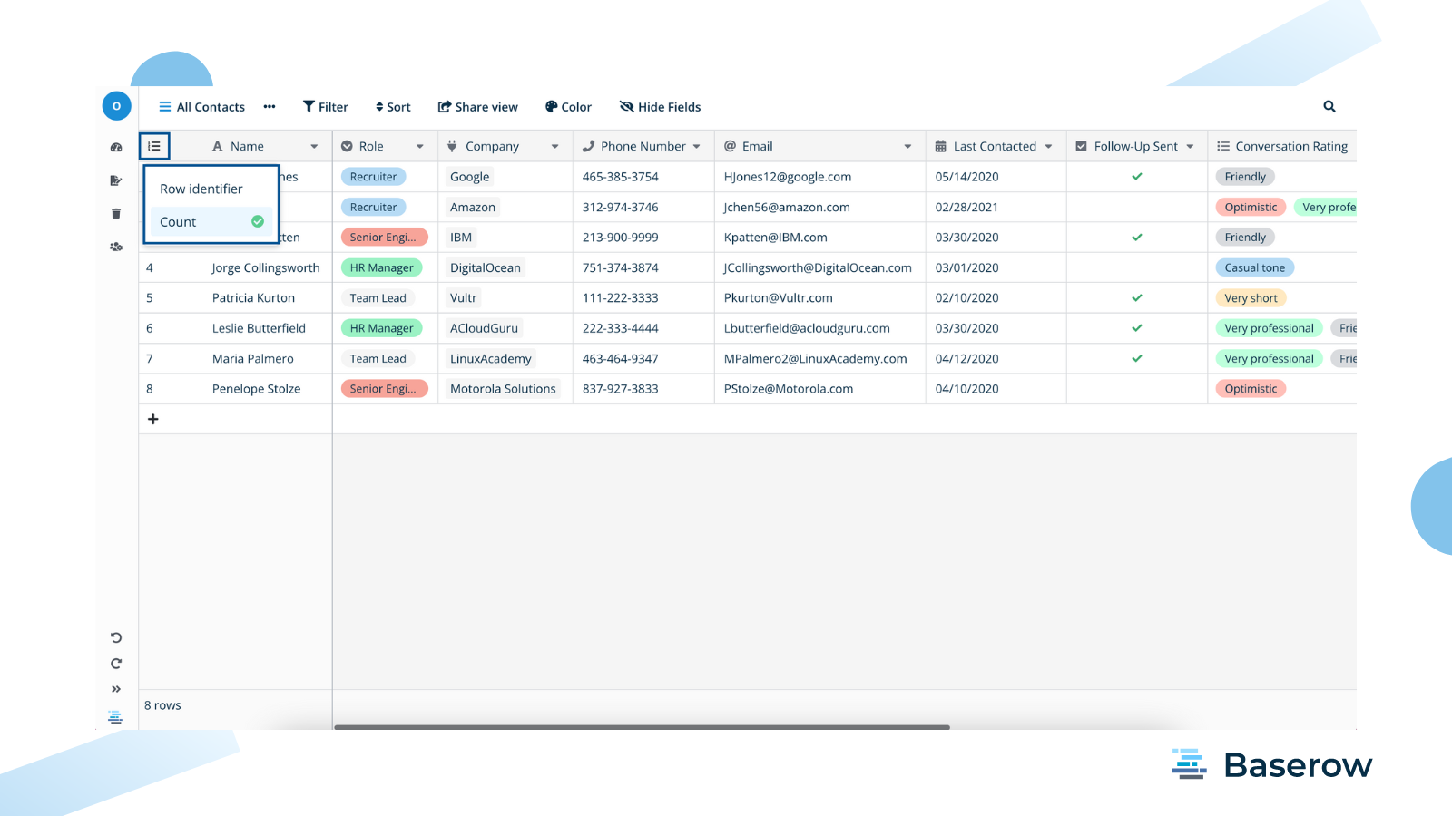Click the @ icon beside Email

coord(730,146)
